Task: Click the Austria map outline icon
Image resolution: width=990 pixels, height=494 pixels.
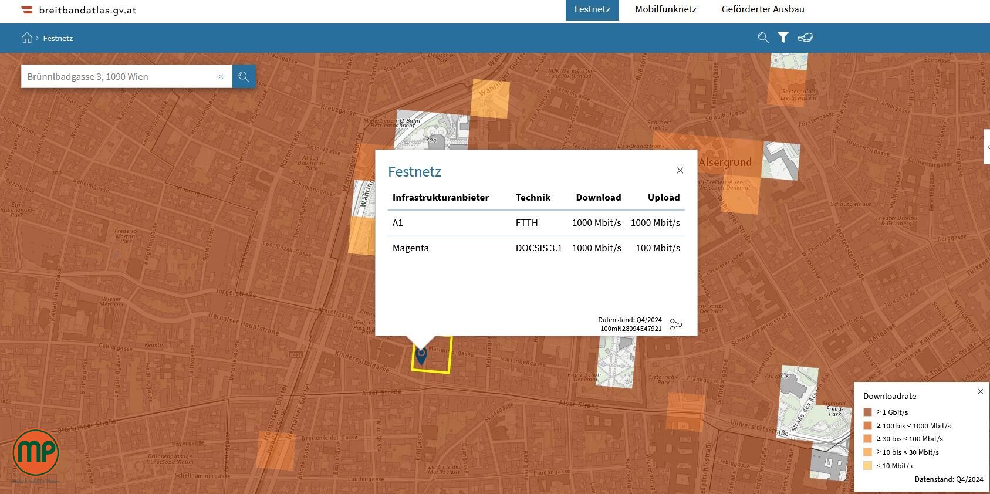Action: (805, 38)
